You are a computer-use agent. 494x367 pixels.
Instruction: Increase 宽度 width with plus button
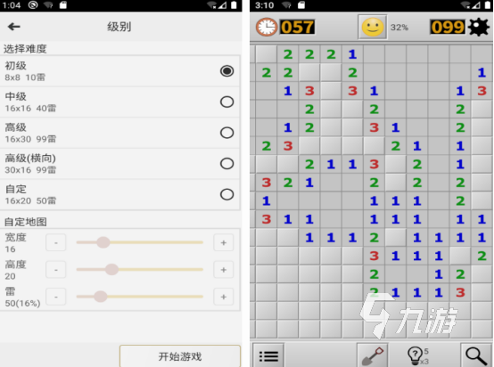click(x=224, y=242)
